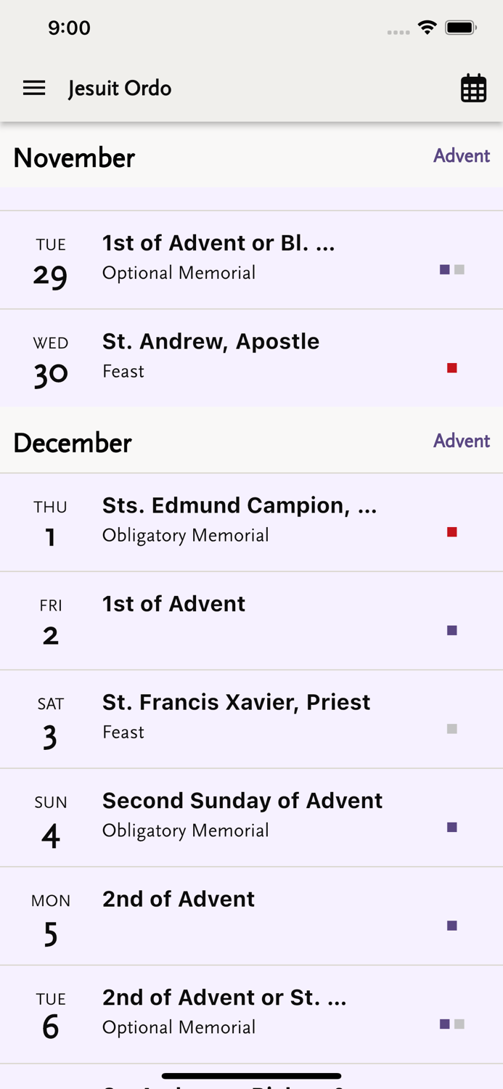
Task: Tap the battery status icon
Action: [x=461, y=28]
